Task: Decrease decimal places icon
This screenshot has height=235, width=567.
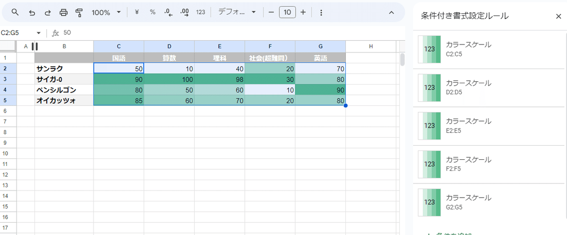Action: 168,12
